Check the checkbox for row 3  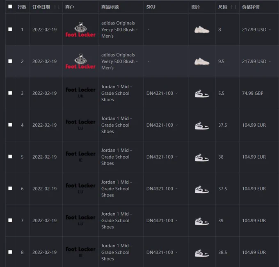pyautogui.click(x=10, y=93)
